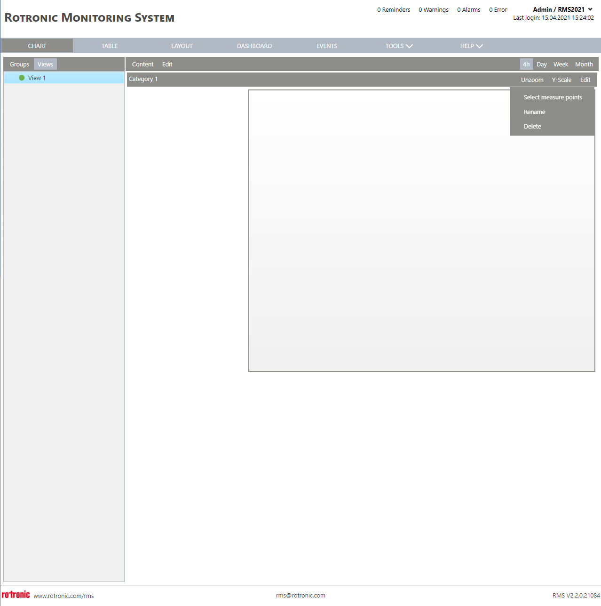This screenshot has width=601, height=606.
Task: Open Y-Scale for Category 1
Action: tap(561, 80)
